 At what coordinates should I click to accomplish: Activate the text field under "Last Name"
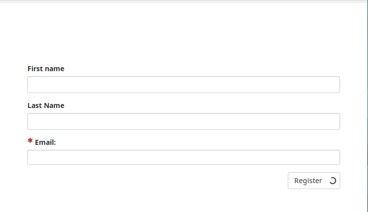183,121
